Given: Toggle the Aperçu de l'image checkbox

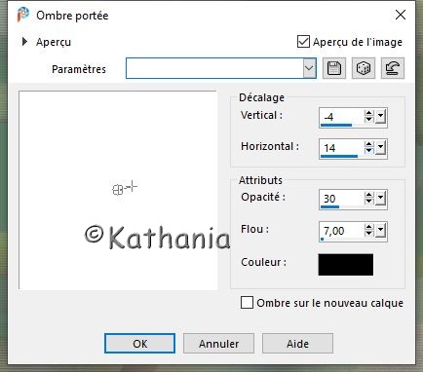Looking at the screenshot, I should [303, 42].
